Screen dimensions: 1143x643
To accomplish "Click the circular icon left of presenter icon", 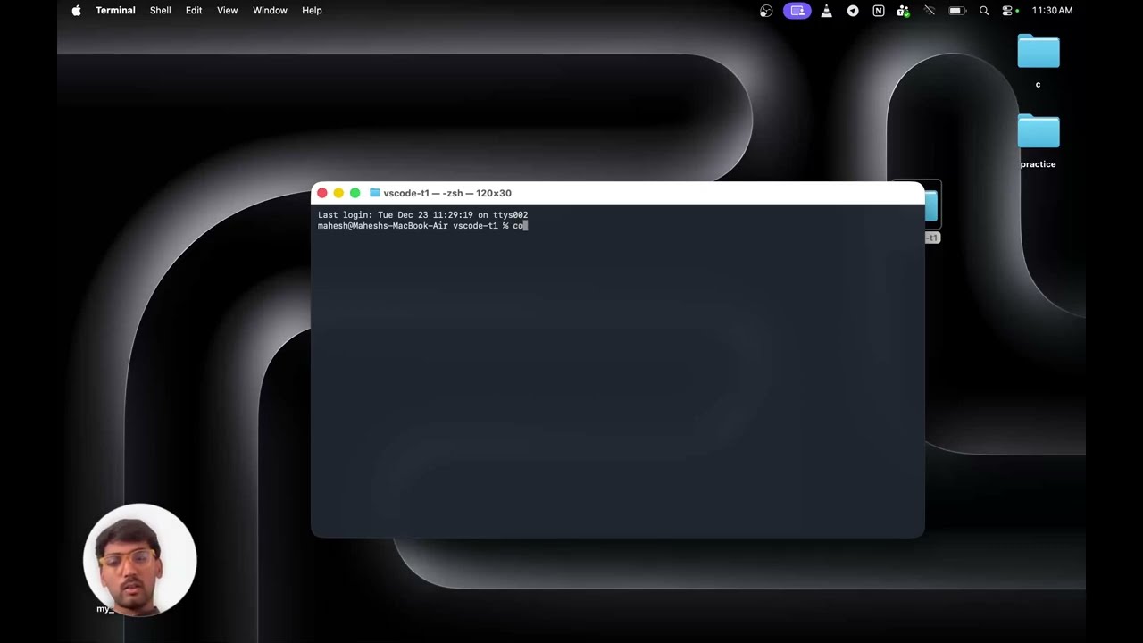I will point(766,11).
